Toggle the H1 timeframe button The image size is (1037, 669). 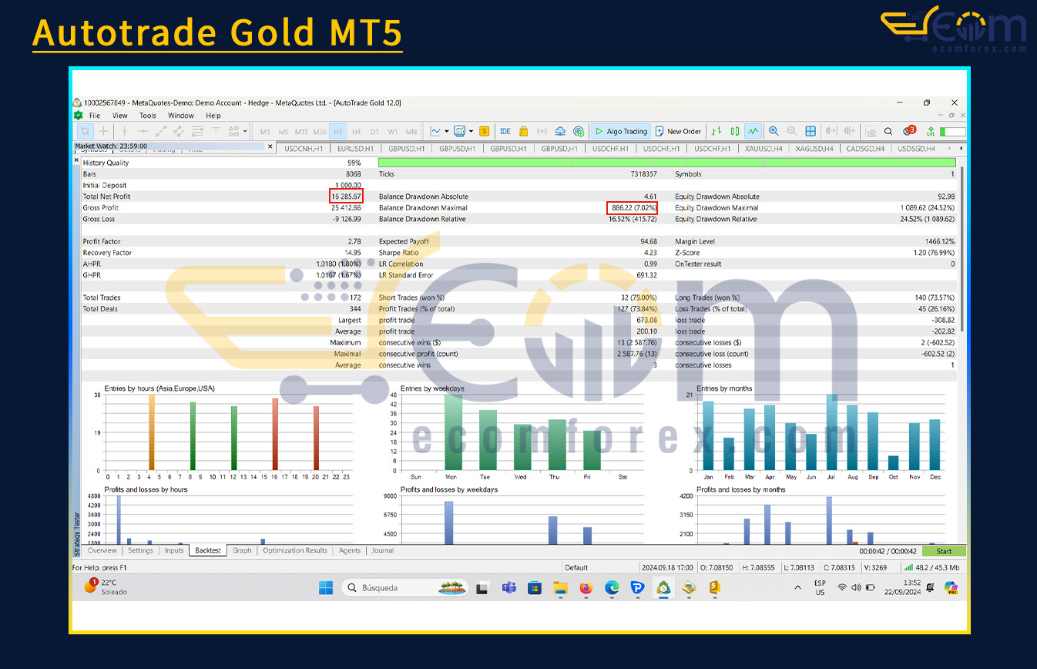pos(337,132)
